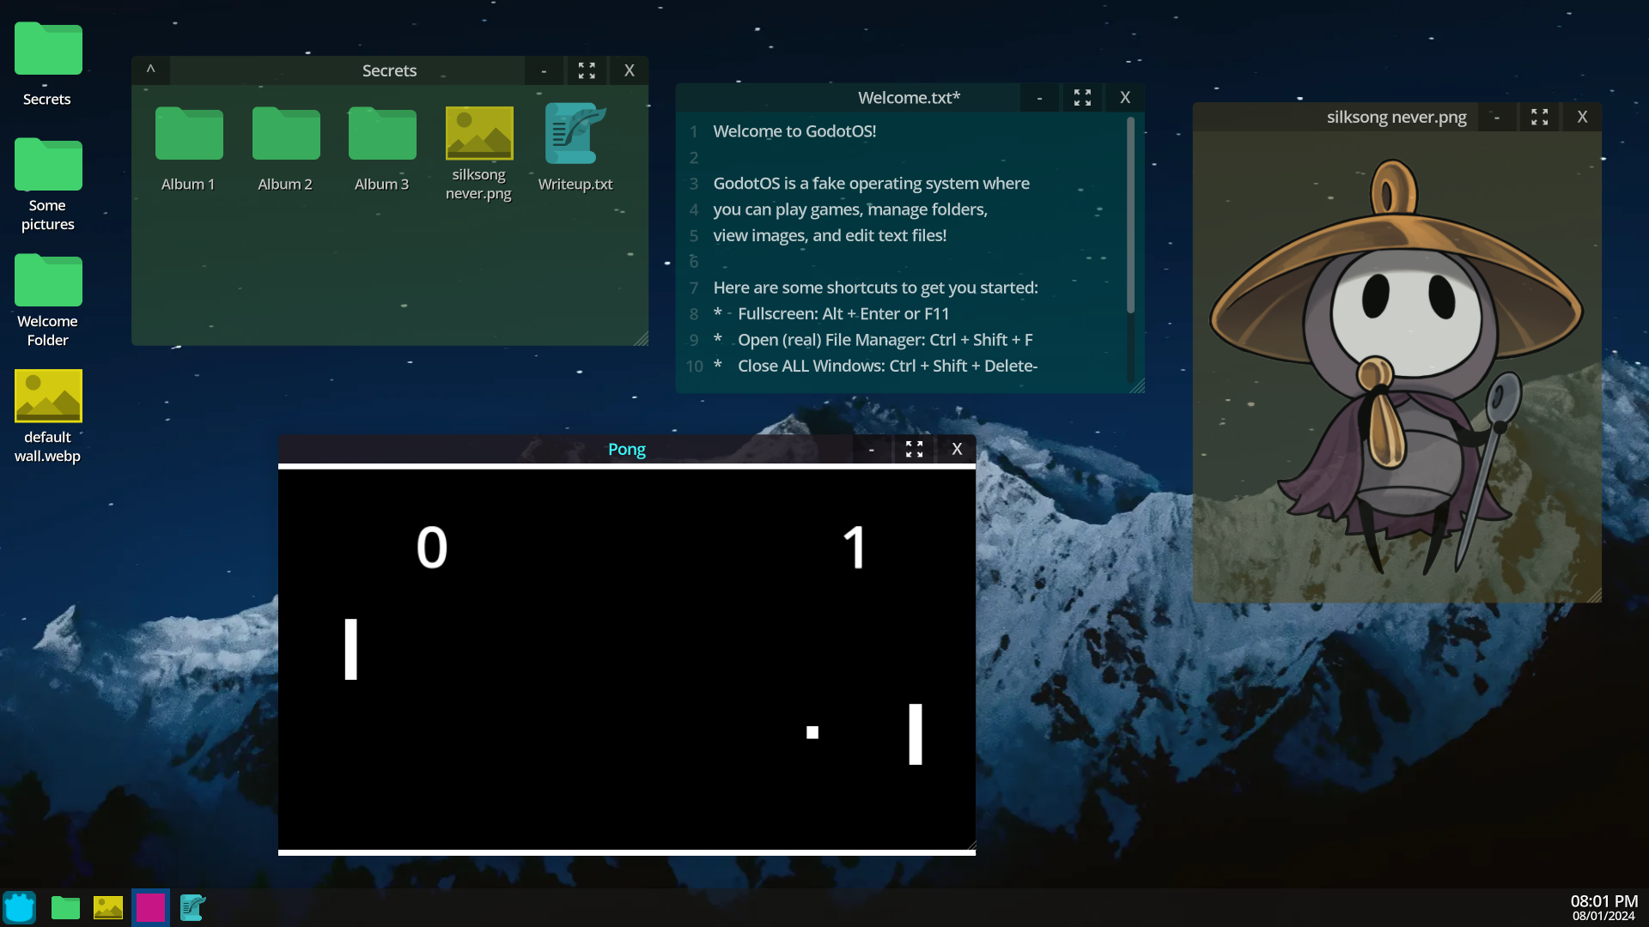Switch to image viewer taskbar icon
This screenshot has height=927, width=1649.
[x=108, y=907]
